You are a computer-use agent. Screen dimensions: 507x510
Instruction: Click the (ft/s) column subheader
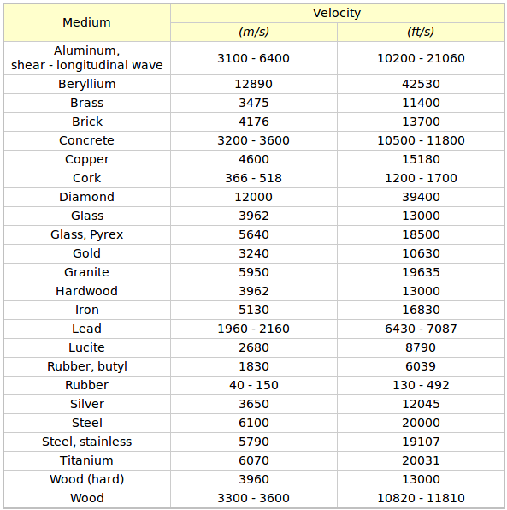pos(421,32)
